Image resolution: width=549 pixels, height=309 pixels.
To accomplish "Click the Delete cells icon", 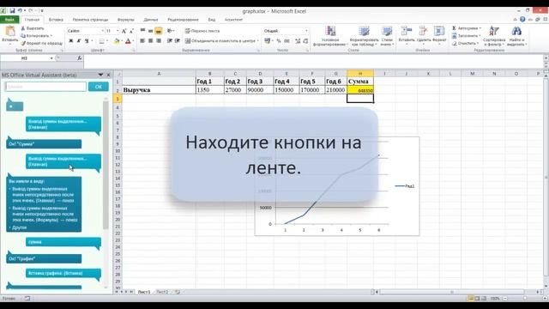I will click(423, 31).
